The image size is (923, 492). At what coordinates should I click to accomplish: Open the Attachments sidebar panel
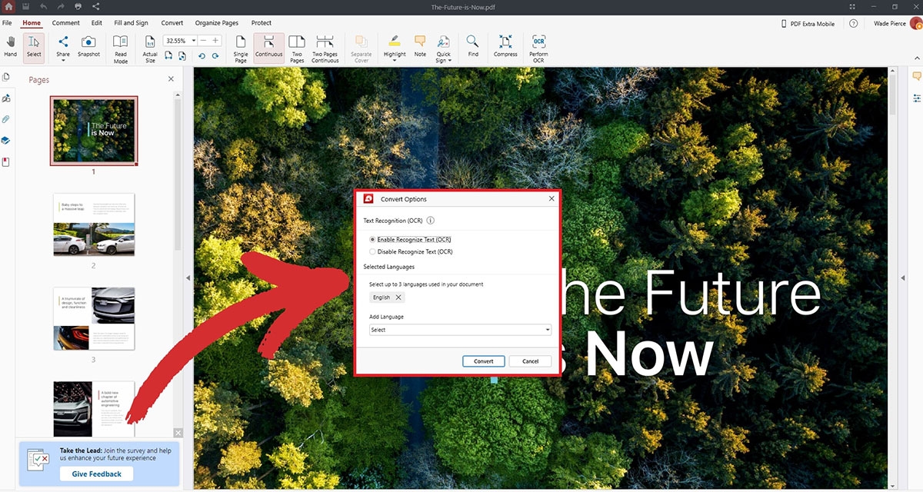(6, 120)
